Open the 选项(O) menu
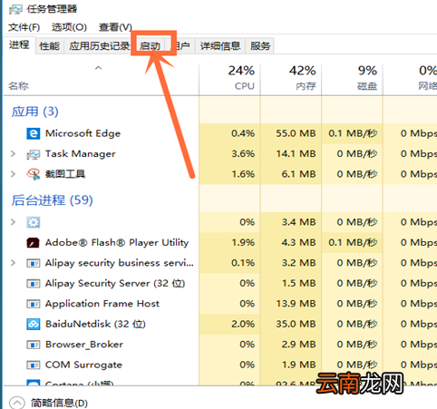 coord(69,27)
